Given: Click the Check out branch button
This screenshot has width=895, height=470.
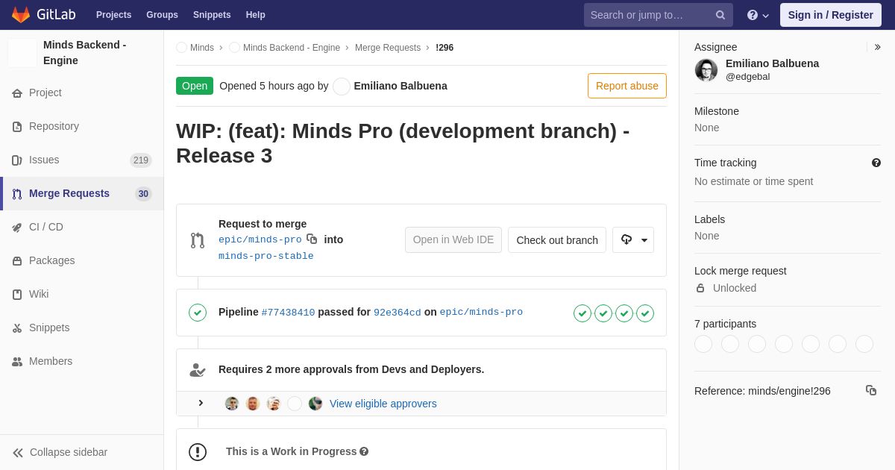Looking at the screenshot, I should pyautogui.click(x=557, y=240).
